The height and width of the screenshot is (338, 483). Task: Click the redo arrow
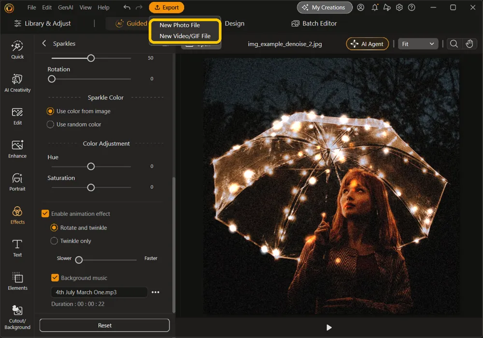tap(139, 7)
